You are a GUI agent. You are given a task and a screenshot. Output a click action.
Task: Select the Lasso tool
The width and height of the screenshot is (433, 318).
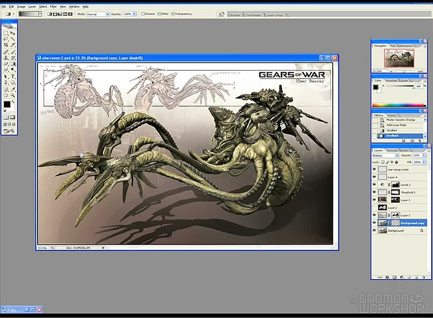pos(6,39)
